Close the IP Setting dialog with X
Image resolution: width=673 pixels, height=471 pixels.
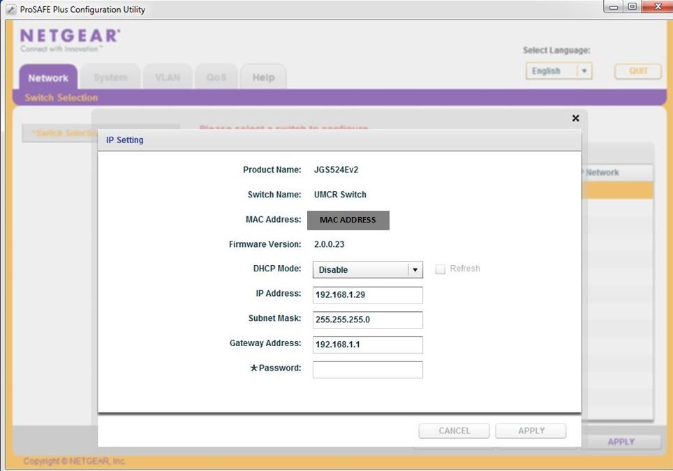[575, 118]
